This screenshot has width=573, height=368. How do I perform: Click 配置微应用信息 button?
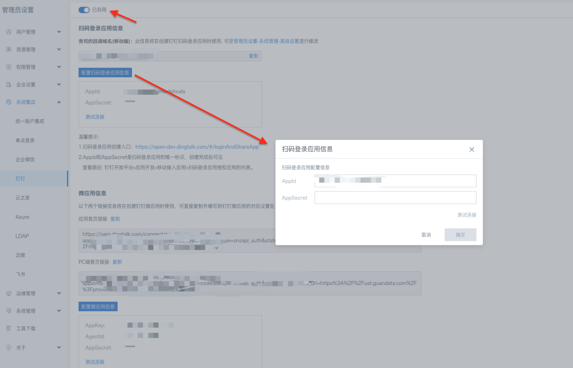click(x=98, y=307)
